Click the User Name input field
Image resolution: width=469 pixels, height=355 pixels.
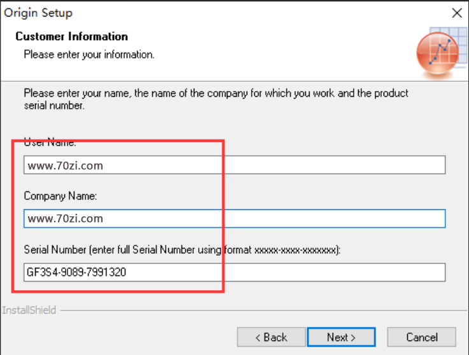[234, 165]
